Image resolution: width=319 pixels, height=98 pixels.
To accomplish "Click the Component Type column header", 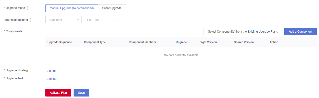I will click(95, 42).
